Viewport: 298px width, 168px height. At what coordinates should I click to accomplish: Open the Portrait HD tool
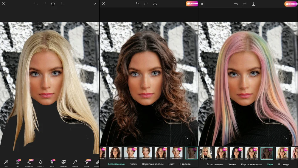tap(29, 162)
